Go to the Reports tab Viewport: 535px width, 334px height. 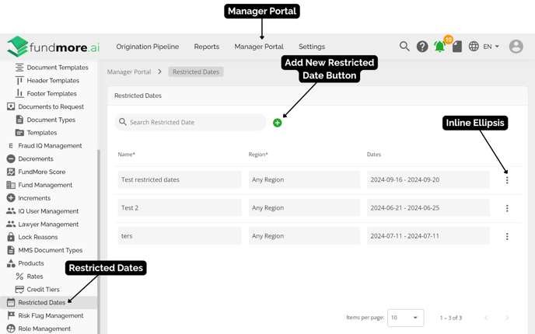[x=206, y=47]
